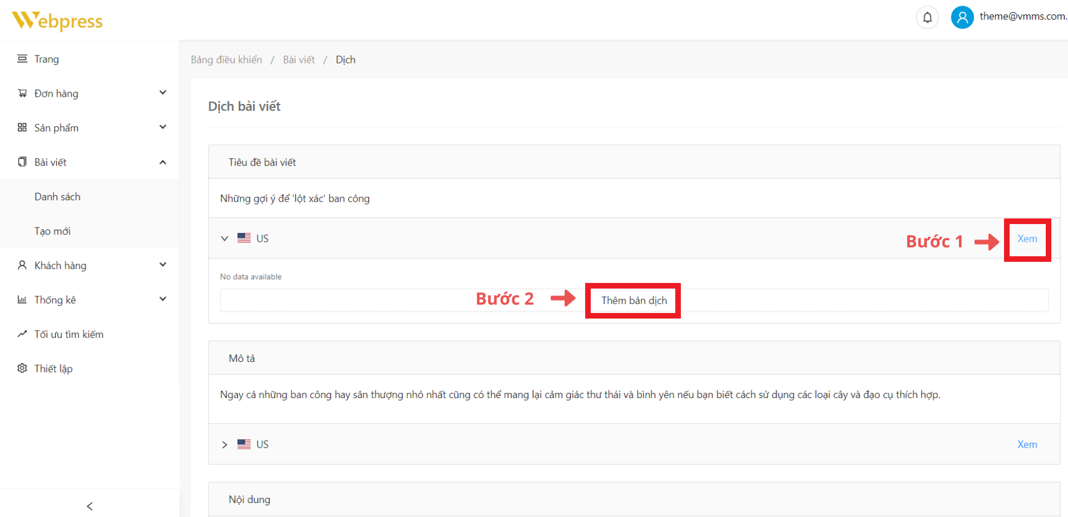Open Danh sách under Bài viết
Screen dimensions: 1068x517
point(57,197)
